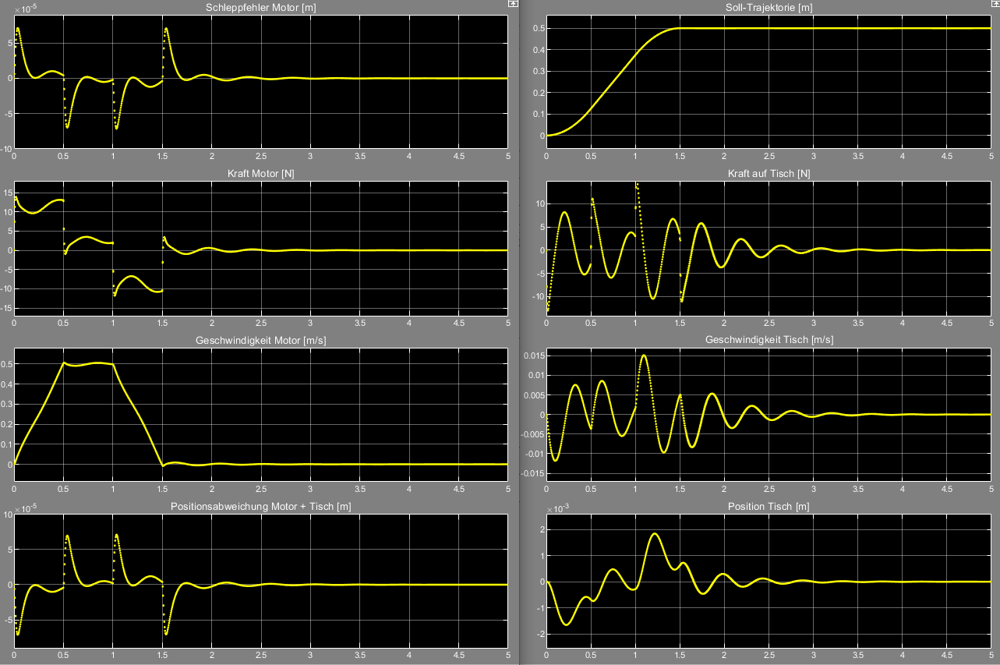
Task: Click the 0.5 y-axis tick in Geschwindigkeit Motor plot
Action: tap(5, 364)
